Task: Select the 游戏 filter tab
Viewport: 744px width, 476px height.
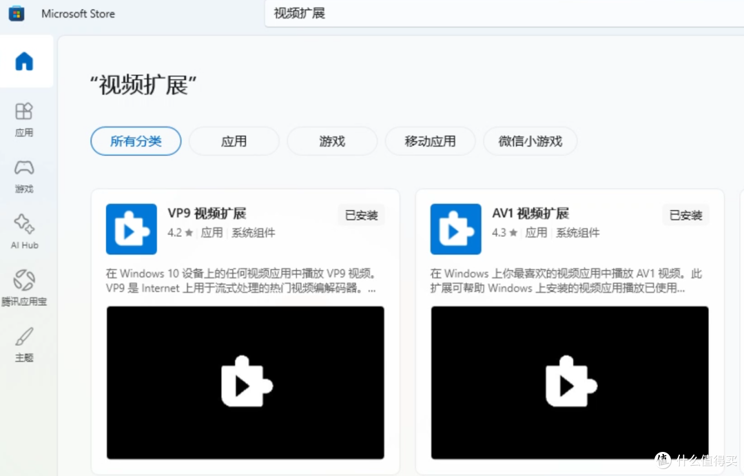Action: [x=332, y=141]
